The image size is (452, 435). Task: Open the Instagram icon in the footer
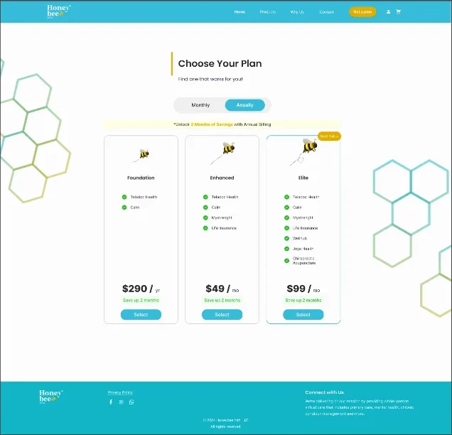pos(121,402)
